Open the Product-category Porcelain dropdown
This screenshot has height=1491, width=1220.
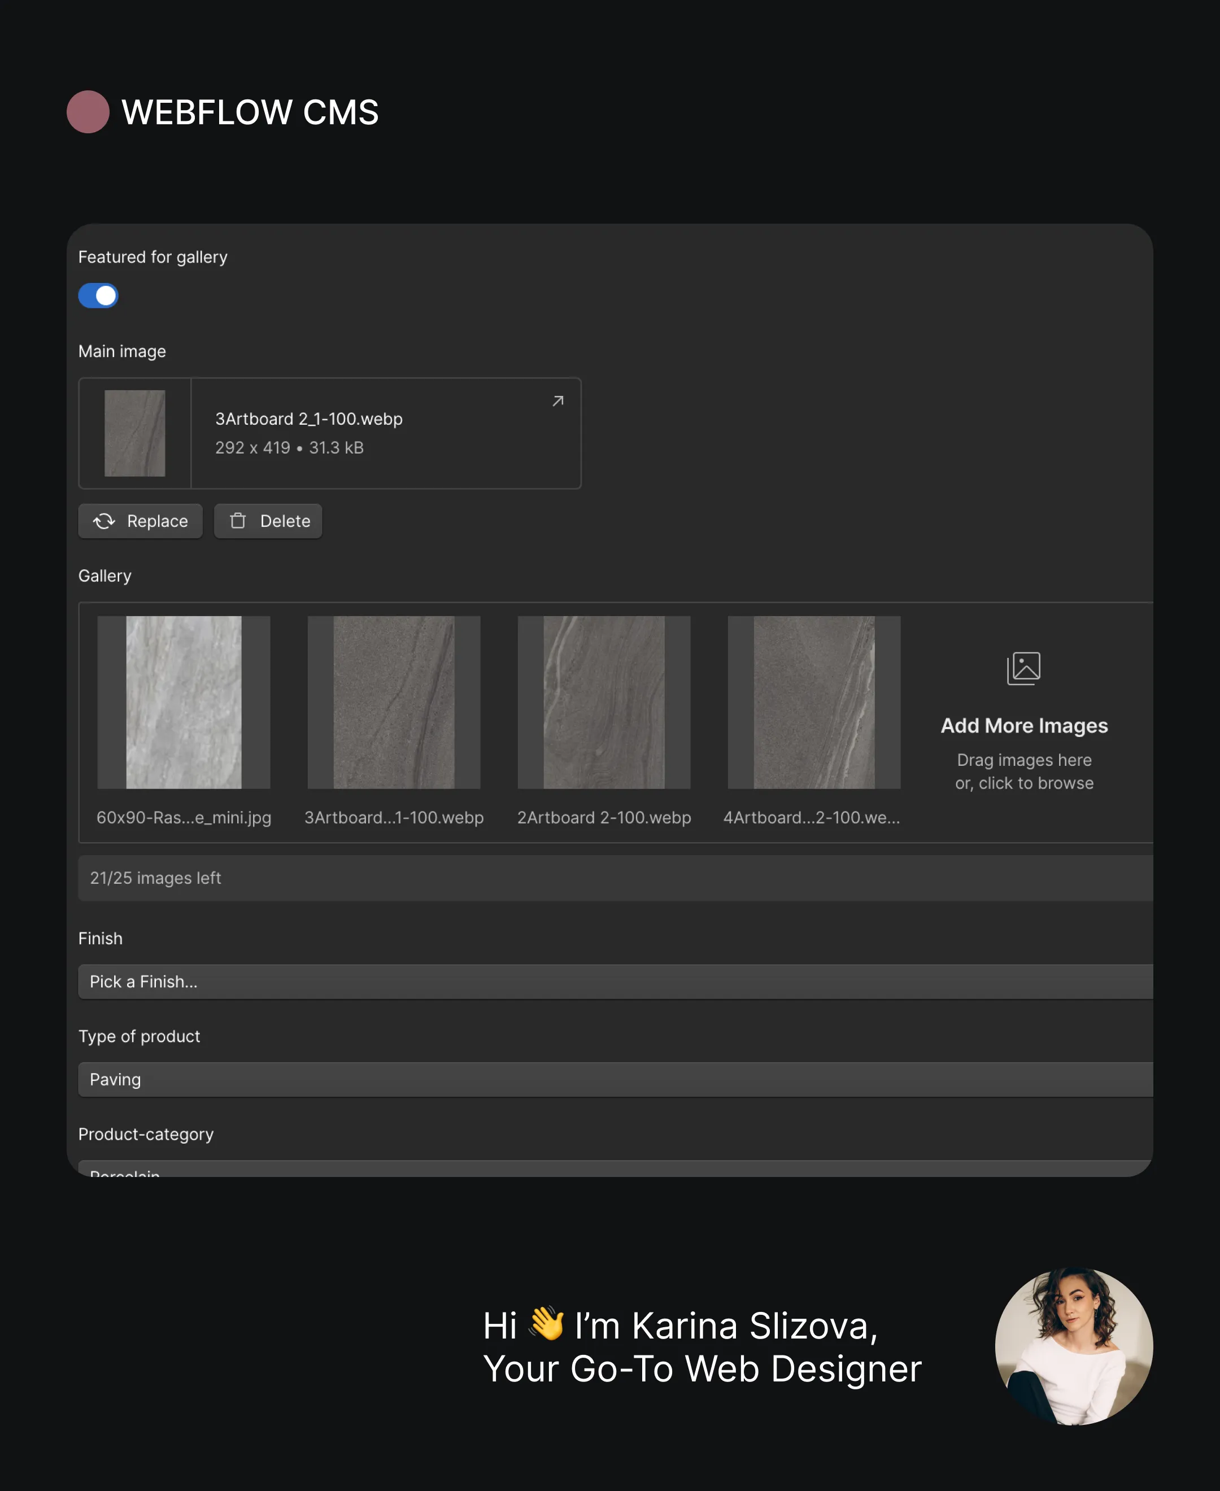click(615, 1169)
